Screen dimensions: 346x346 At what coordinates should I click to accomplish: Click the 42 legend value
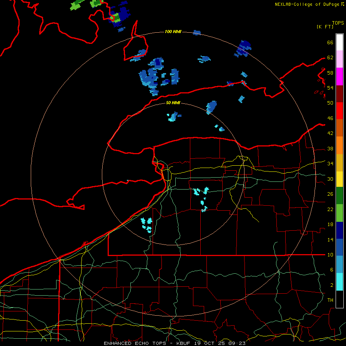pyautogui.click(x=330, y=133)
